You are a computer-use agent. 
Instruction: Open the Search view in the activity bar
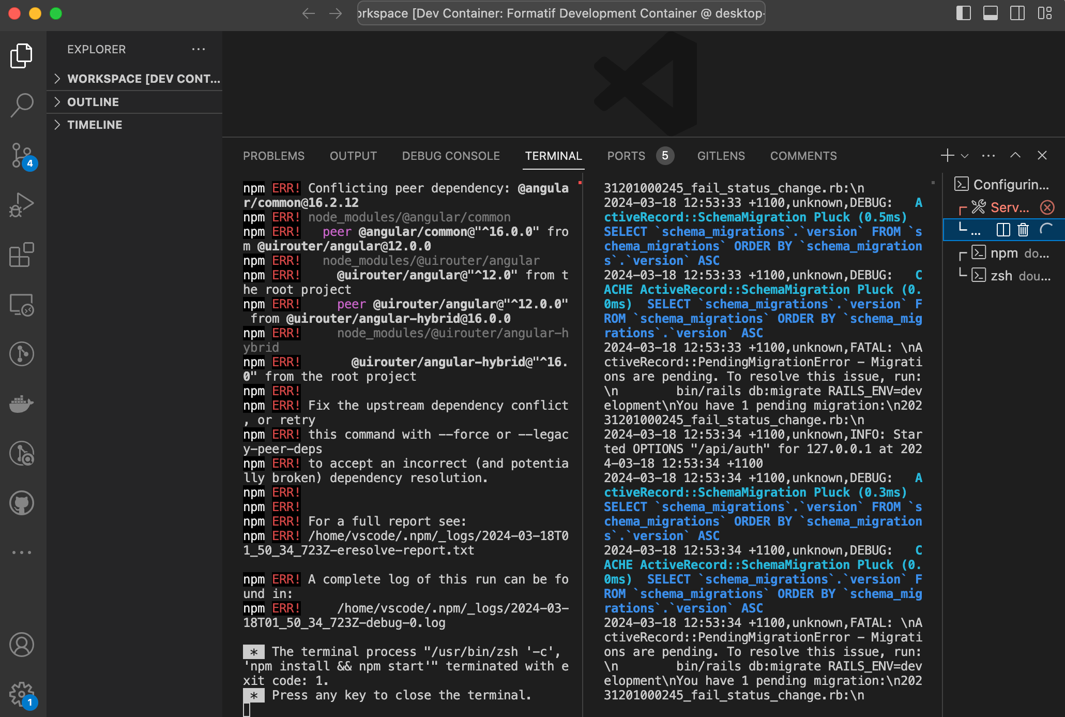coord(22,104)
